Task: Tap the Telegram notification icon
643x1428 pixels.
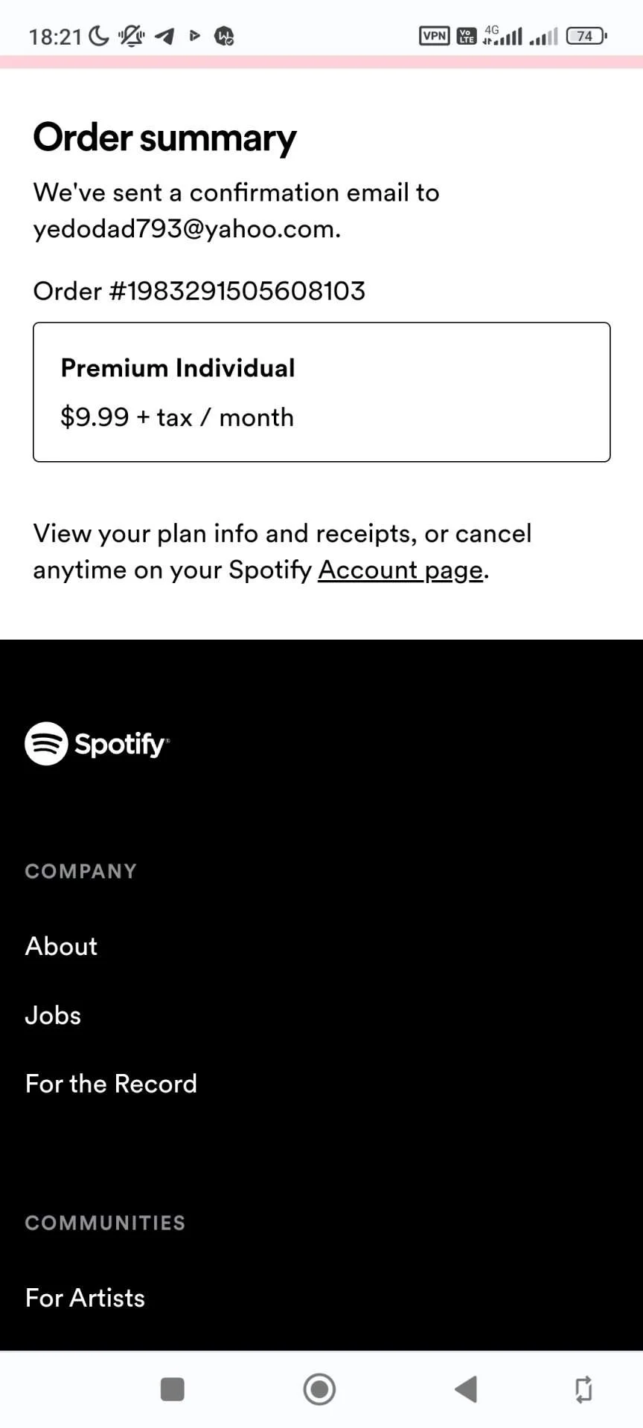Action: click(164, 35)
